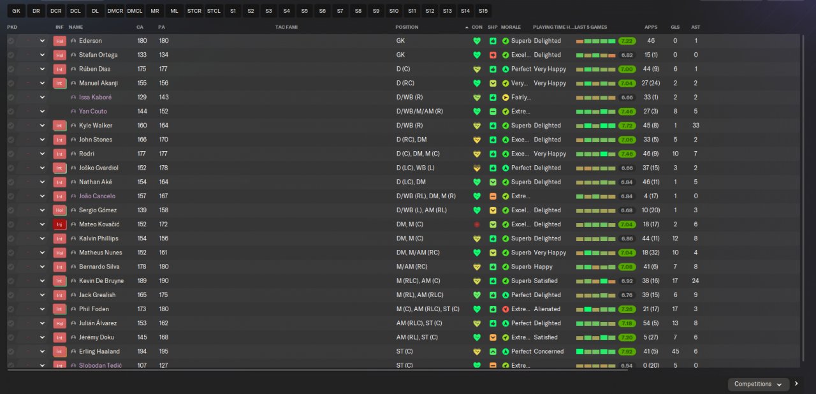Viewport: 816px width, 394px height.
Task: Toggle the picked circle for Phil Foden
Action: click(11, 309)
